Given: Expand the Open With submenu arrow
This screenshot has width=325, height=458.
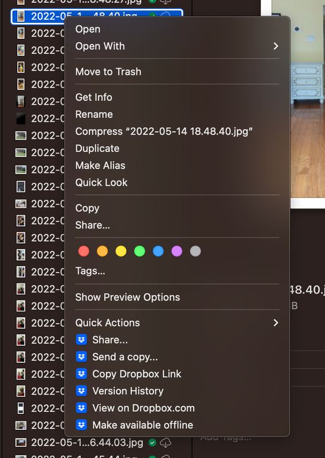Looking at the screenshot, I should [x=276, y=46].
